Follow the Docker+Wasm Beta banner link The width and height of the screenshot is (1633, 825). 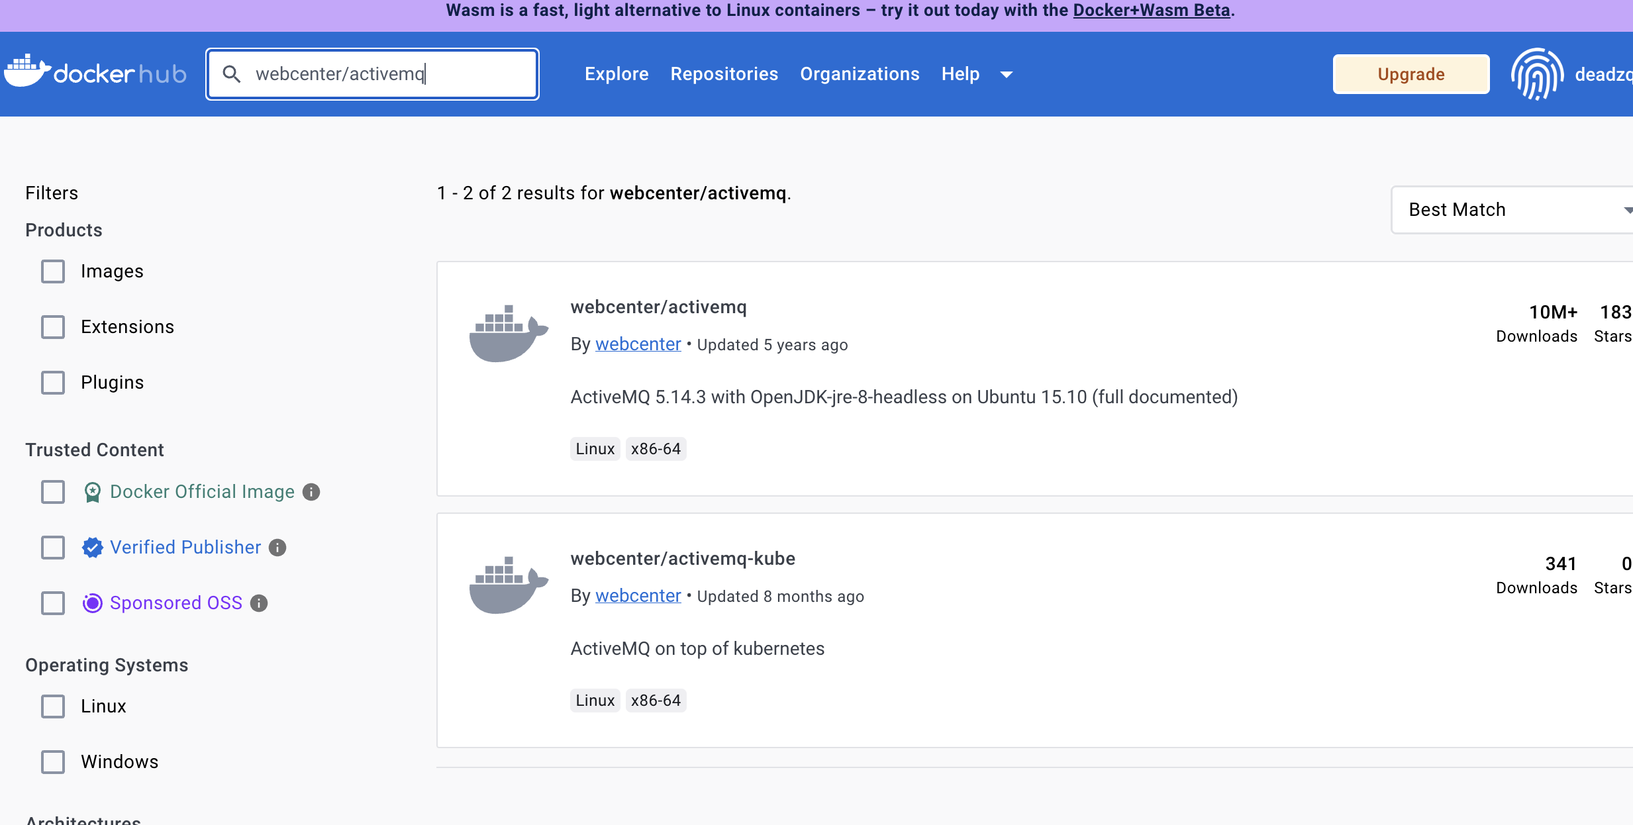(x=1151, y=11)
